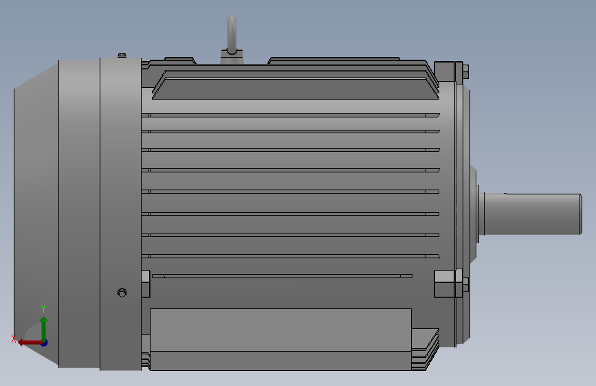
Task: Click the red X axis of the triad
Action: click(30, 343)
